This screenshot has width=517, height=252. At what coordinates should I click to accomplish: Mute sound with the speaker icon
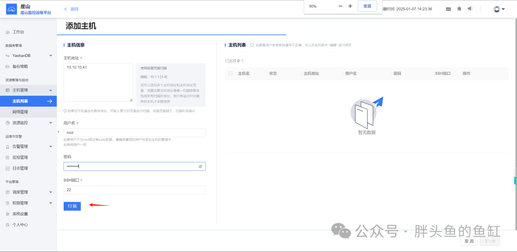470,9
